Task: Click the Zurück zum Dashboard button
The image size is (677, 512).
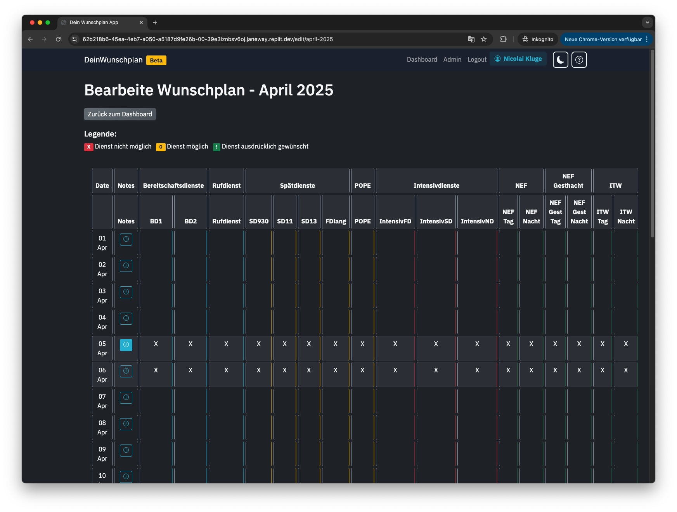Action: pyautogui.click(x=119, y=114)
